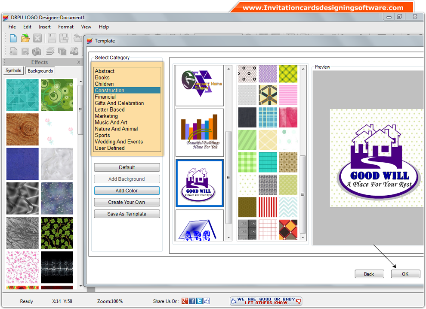
Task: Click the Save As floppy icon
Action: pos(64,38)
